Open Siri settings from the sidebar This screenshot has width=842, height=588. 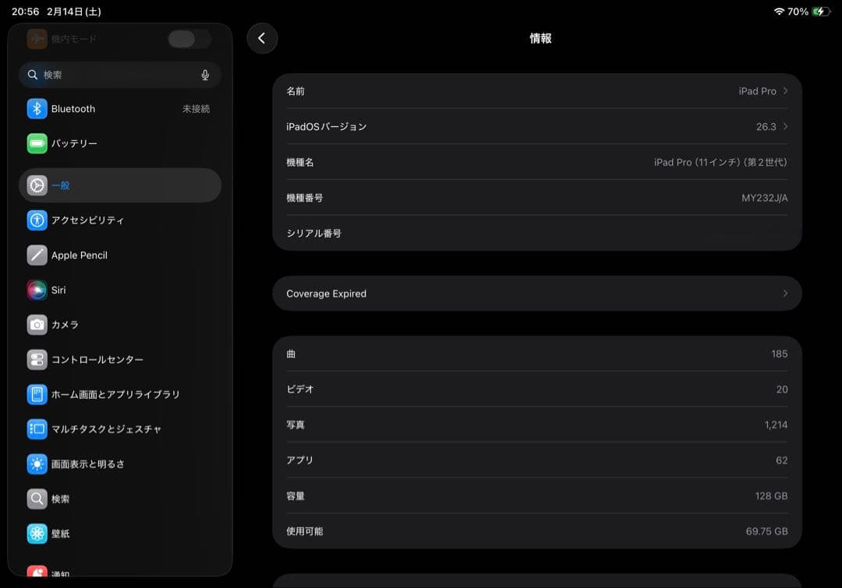pos(56,290)
